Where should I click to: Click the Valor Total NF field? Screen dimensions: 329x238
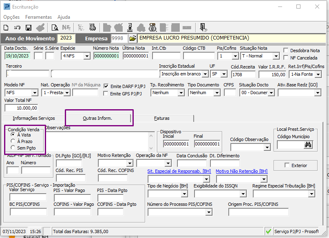22,108
